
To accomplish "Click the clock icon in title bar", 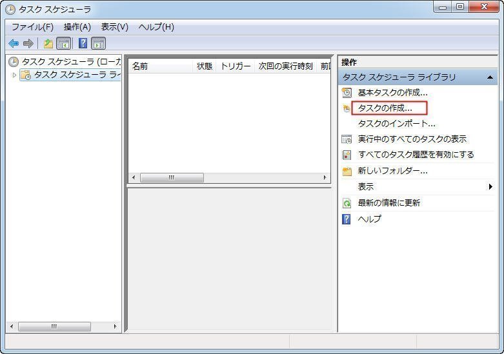I will pos(10,10).
